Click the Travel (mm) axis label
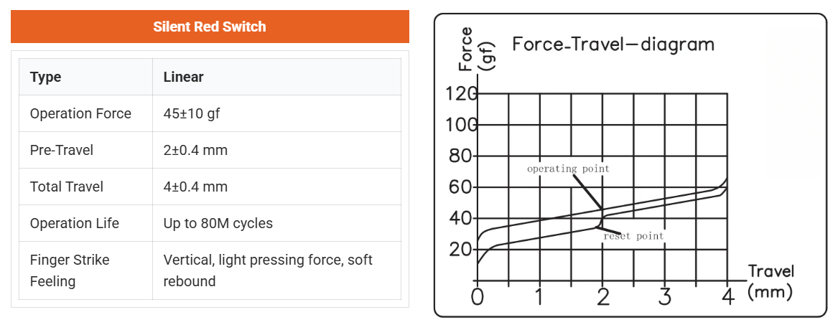The height and width of the screenshot is (330, 838). 771,282
